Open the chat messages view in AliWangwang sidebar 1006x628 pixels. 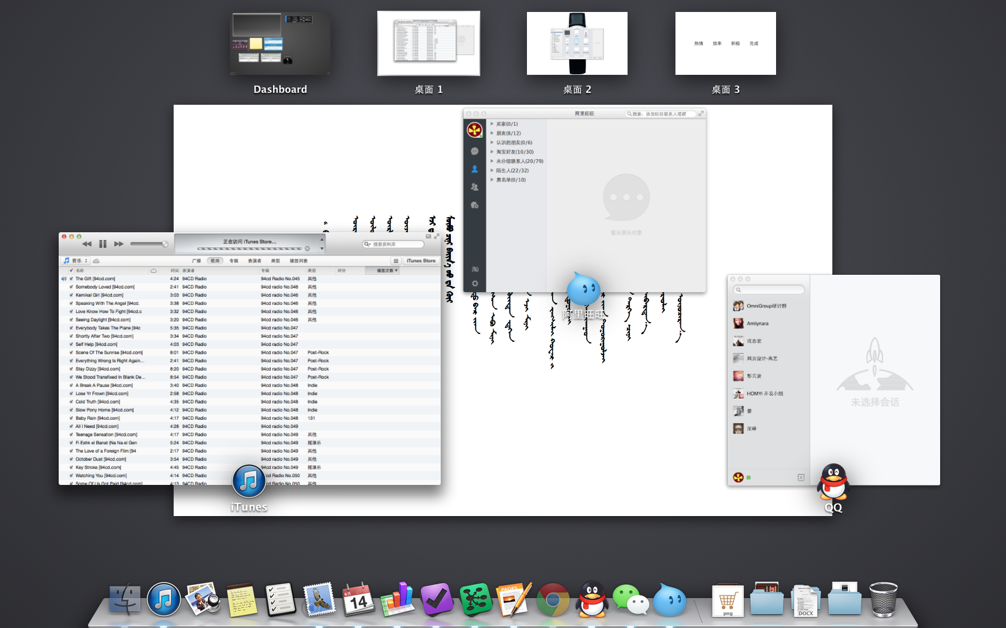475,151
